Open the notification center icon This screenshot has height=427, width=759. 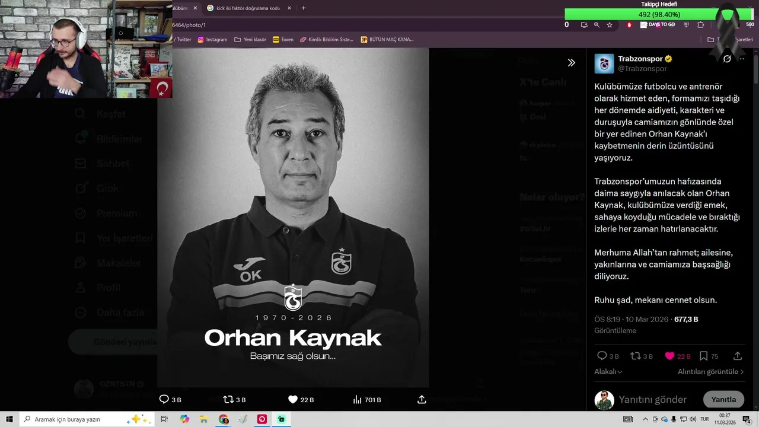tap(747, 419)
